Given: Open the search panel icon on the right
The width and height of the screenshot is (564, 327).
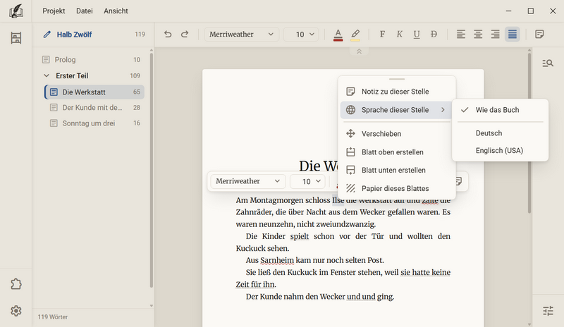Looking at the screenshot, I should click(x=548, y=63).
